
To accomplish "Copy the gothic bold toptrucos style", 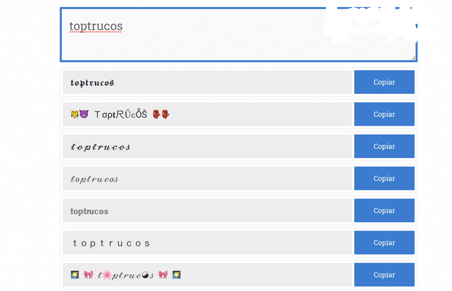I will point(384,82).
